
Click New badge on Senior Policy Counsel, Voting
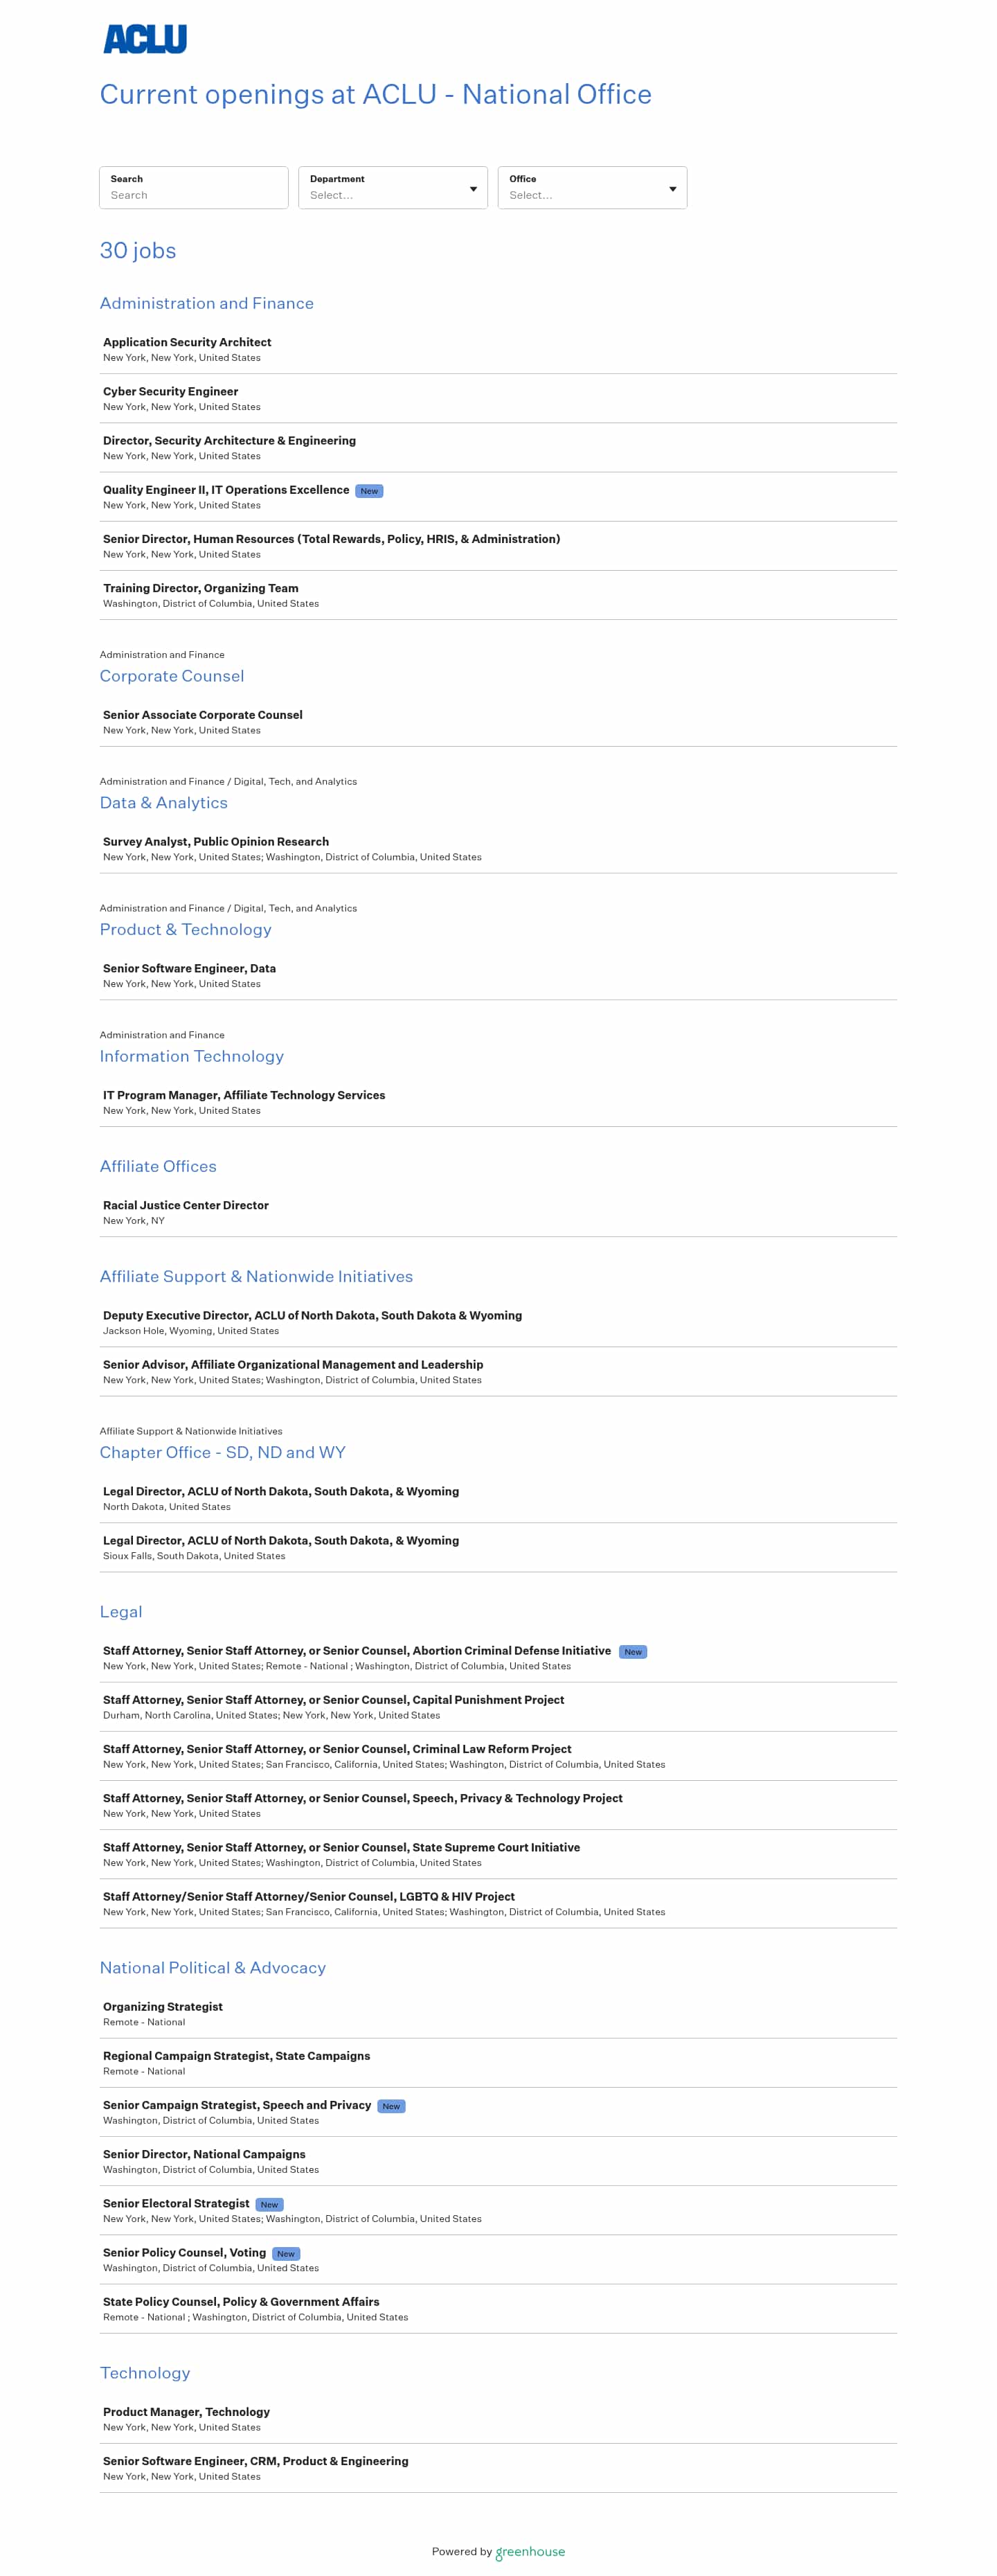(286, 2253)
